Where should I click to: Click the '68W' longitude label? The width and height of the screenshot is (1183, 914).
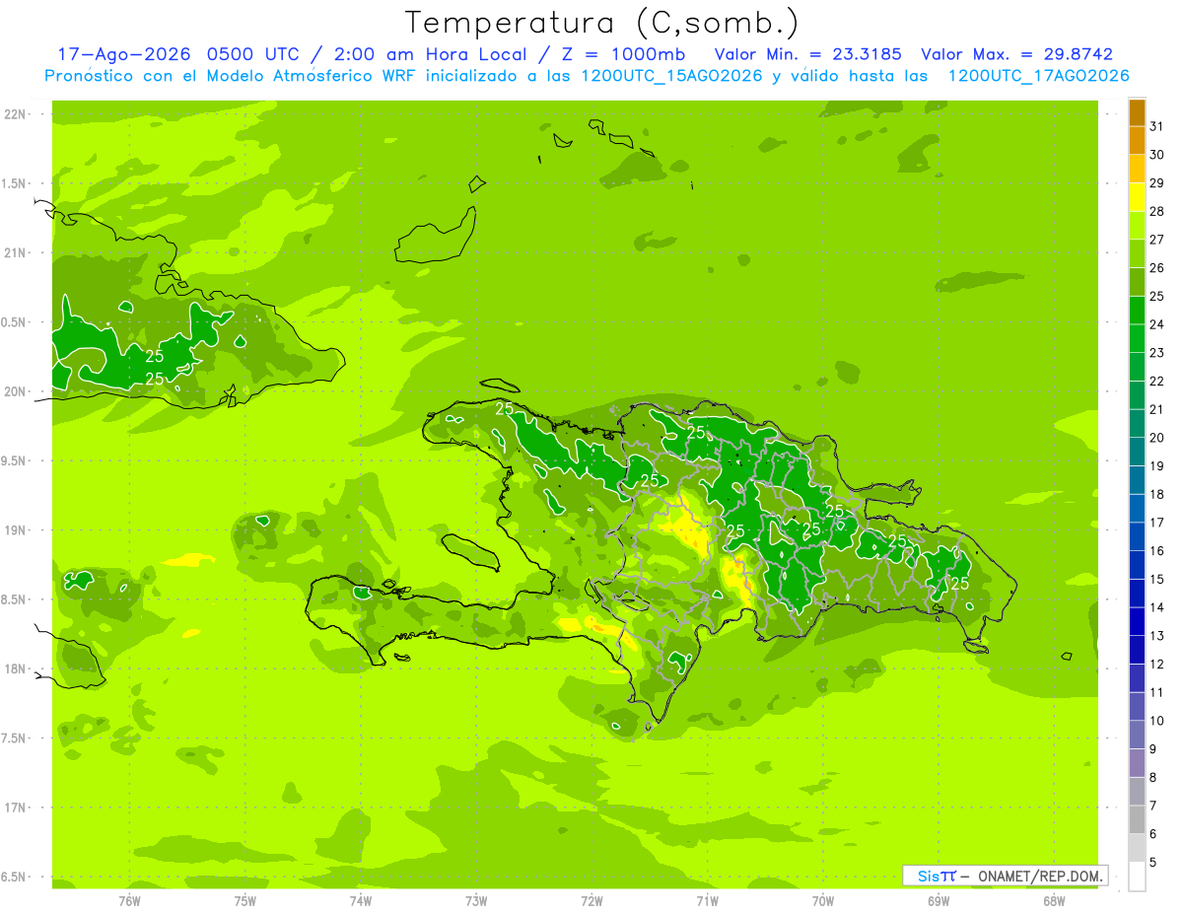tap(1054, 901)
